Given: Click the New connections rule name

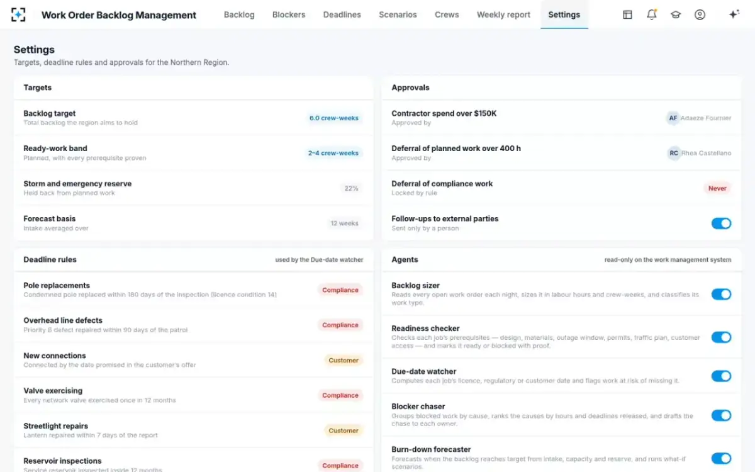Looking at the screenshot, I should click(55, 356).
